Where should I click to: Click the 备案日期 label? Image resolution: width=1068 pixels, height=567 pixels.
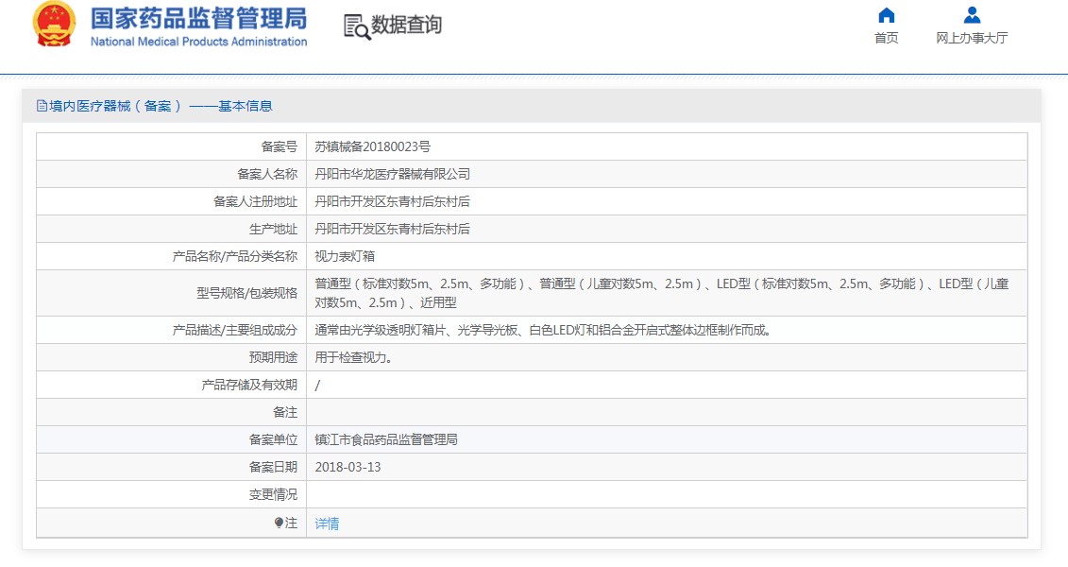tap(273, 467)
